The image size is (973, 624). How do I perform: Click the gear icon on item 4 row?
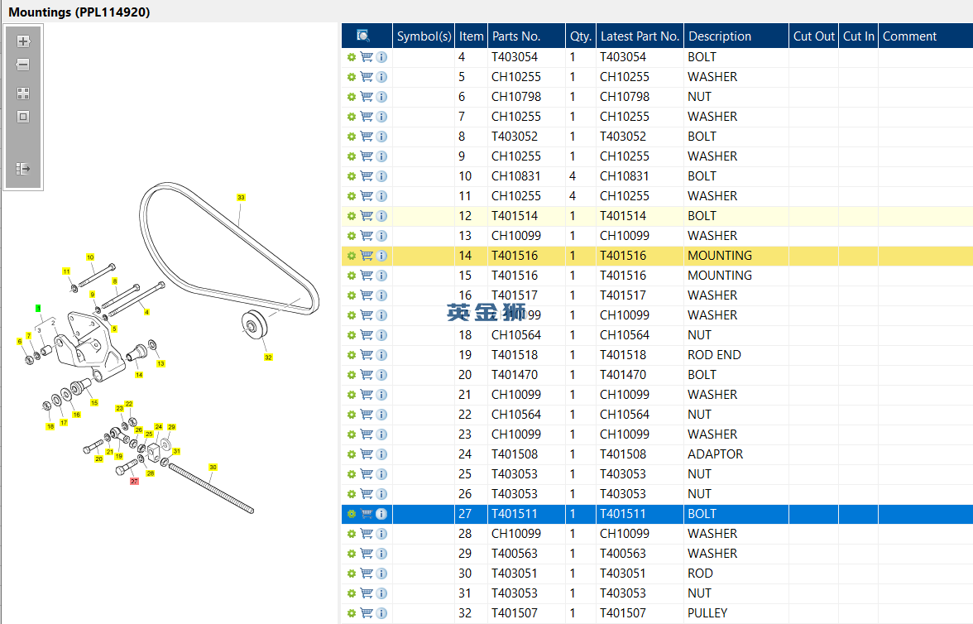pos(352,57)
